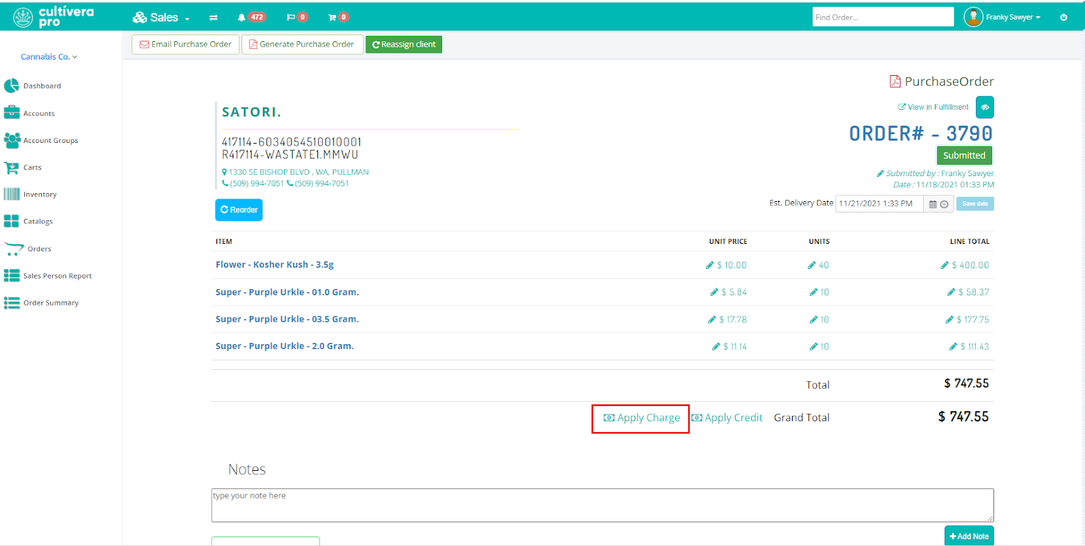Click the transfer arrows icon in header
1085x546 pixels.
(214, 18)
